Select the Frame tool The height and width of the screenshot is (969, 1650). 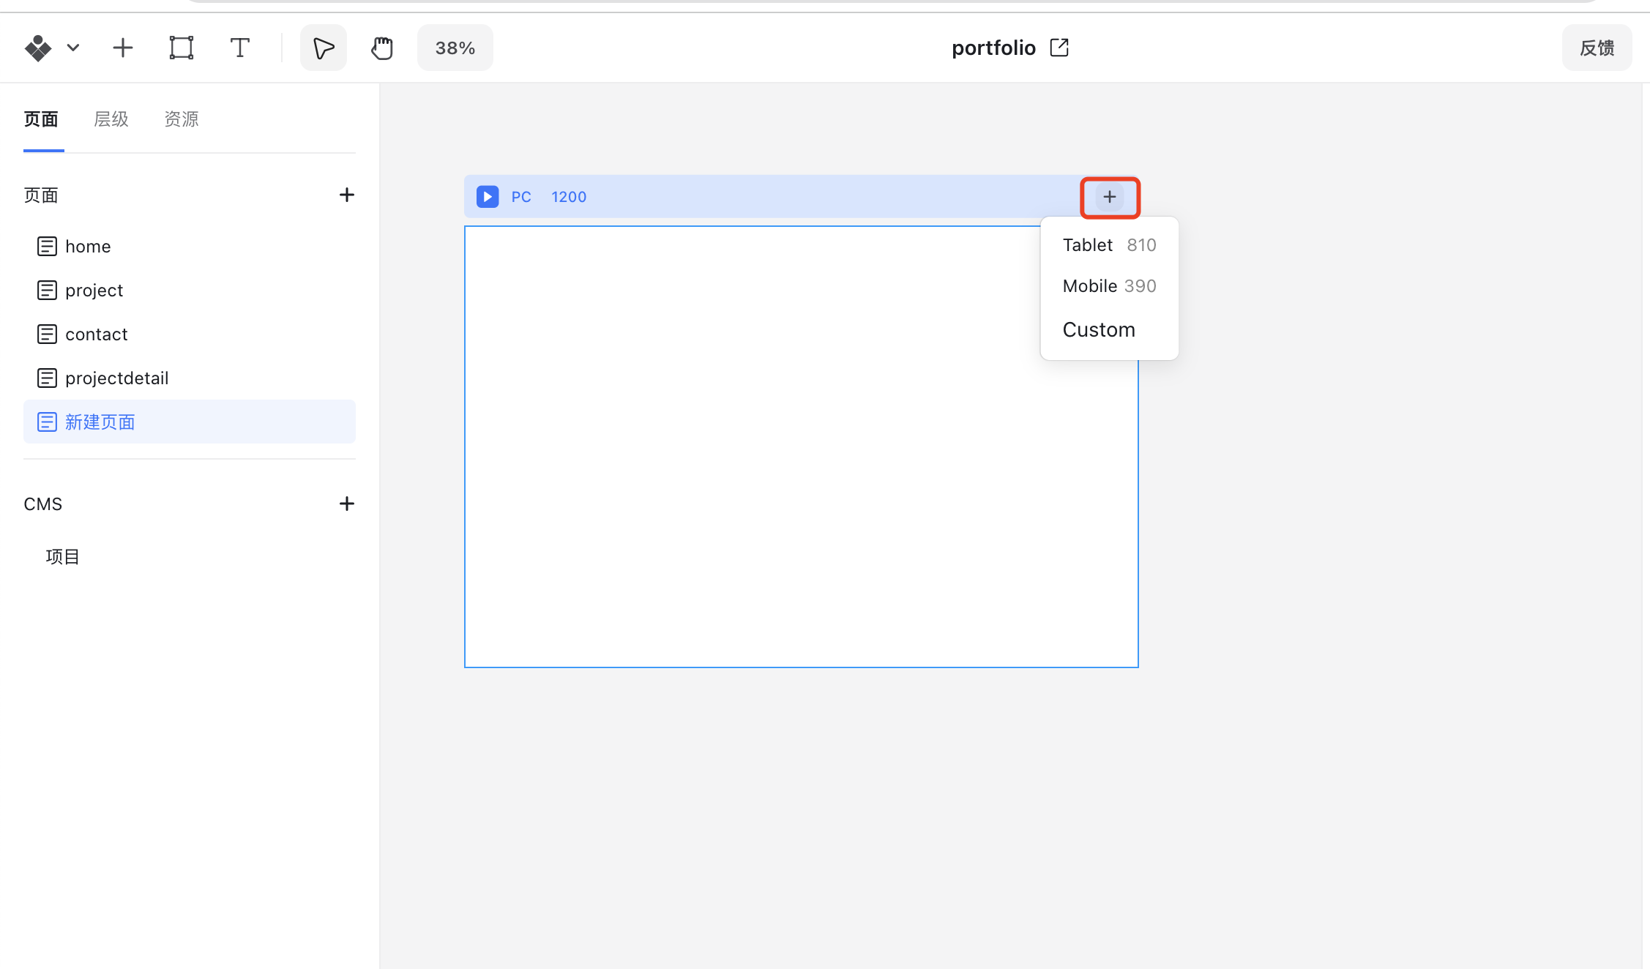181,48
